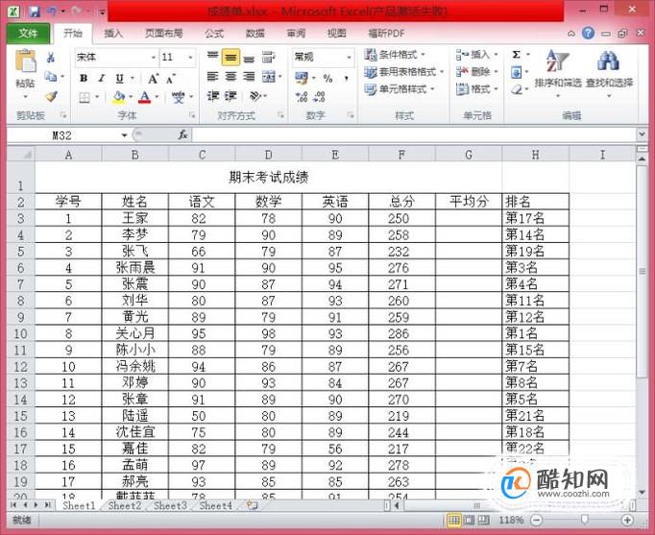Click the cell borders icon
Screen dimensions: 655x535
tap(85, 97)
